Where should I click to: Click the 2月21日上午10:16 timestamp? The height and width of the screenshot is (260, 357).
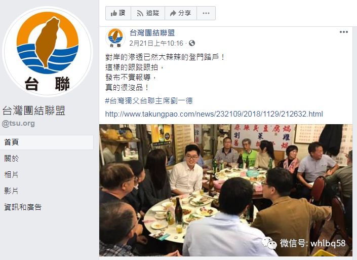[x=156, y=43]
